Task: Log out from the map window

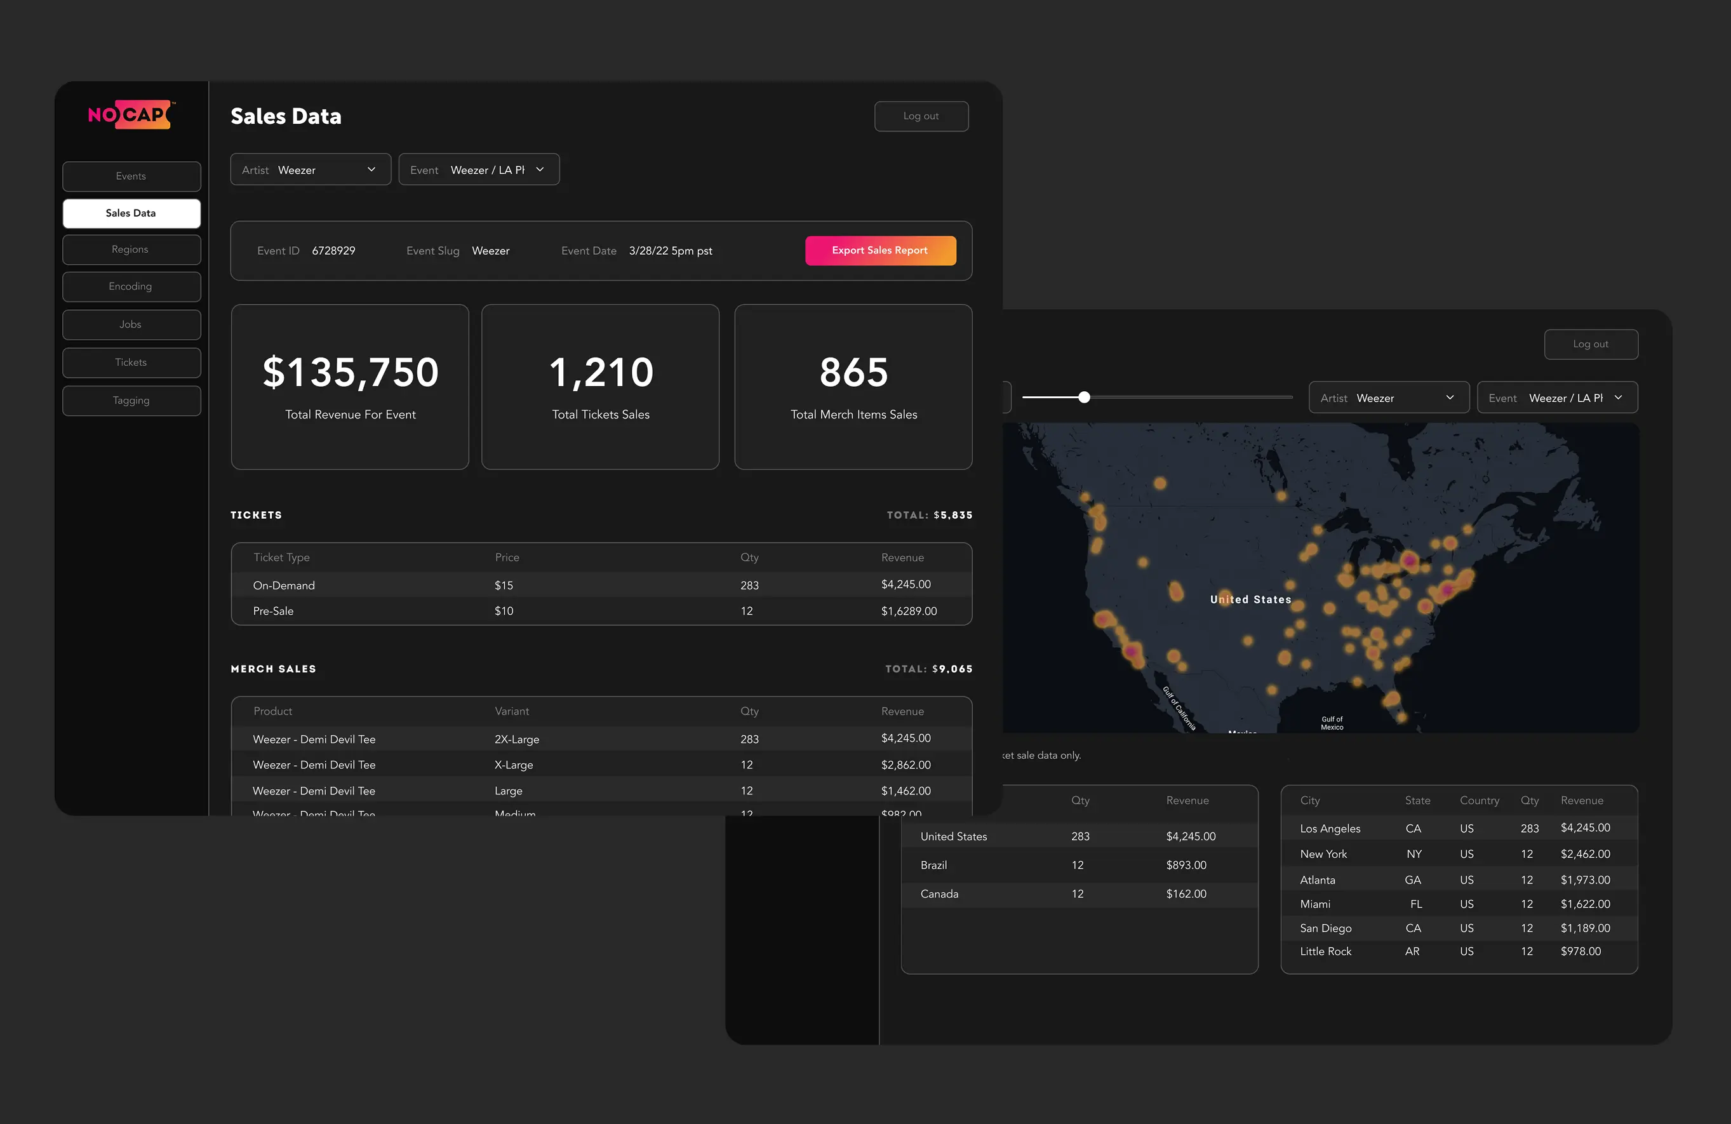Action: (x=1591, y=344)
